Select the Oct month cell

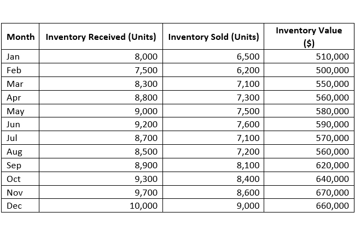point(21,179)
